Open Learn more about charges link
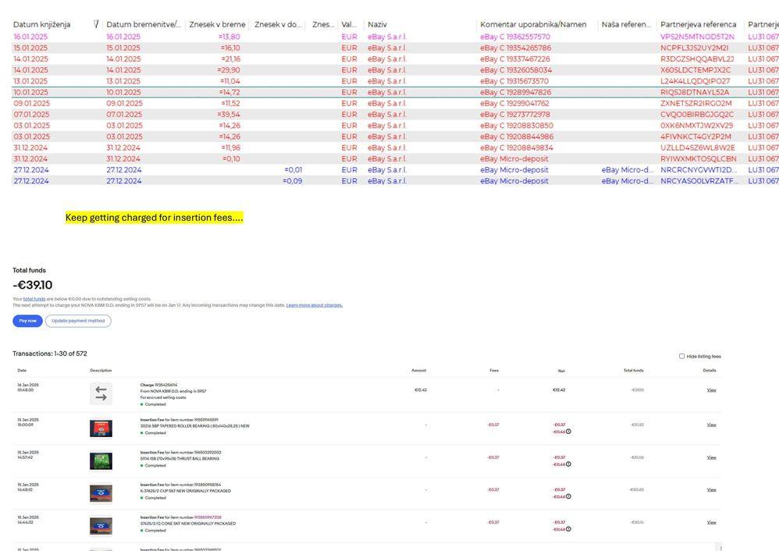Screen dimensions: 779x551 [x=315, y=305]
